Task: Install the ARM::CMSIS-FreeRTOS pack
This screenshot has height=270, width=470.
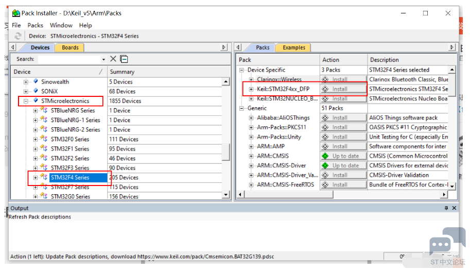Action: pos(343,185)
